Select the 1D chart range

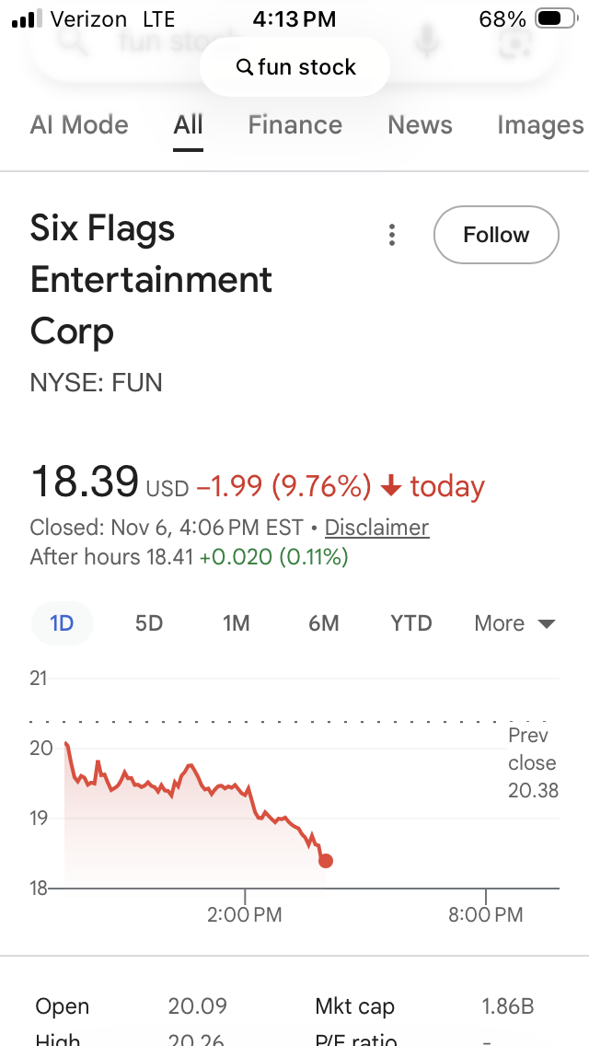click(x=62, y=623)
